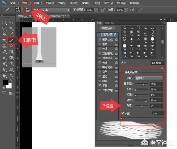
Task: Open the 形状 圆扇形 dropdown
Action: (149, 78)
